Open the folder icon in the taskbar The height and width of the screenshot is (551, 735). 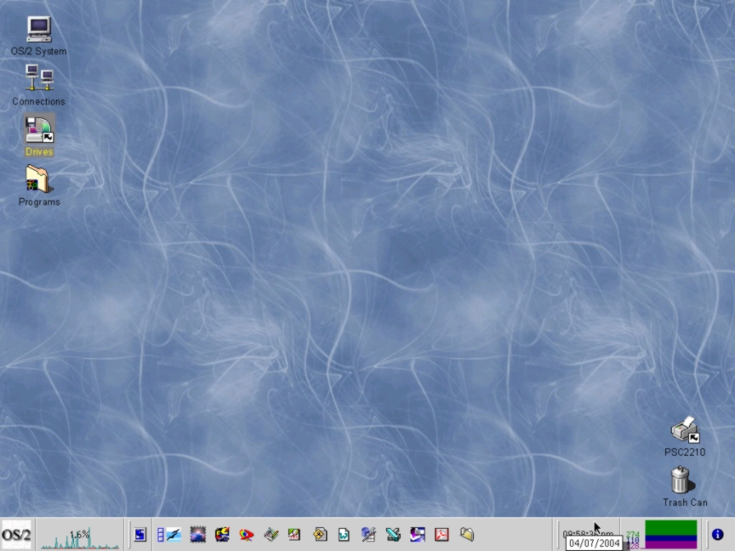pyautogui.click(x=466, y=535)
